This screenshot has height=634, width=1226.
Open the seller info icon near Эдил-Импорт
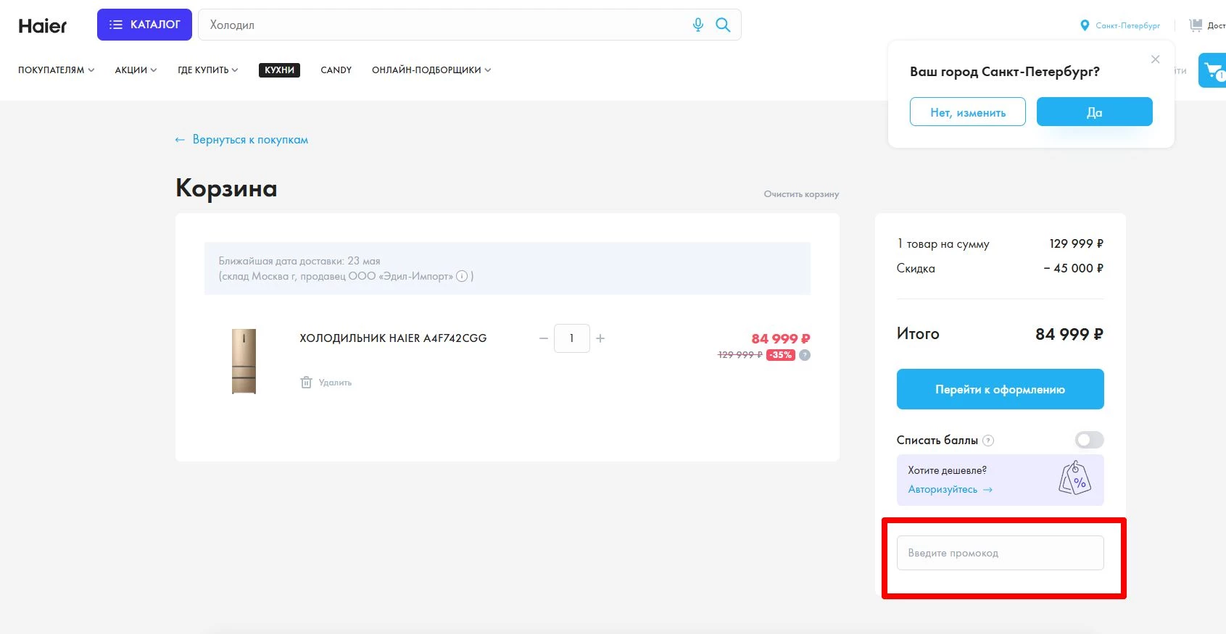(x=462, y=276)
